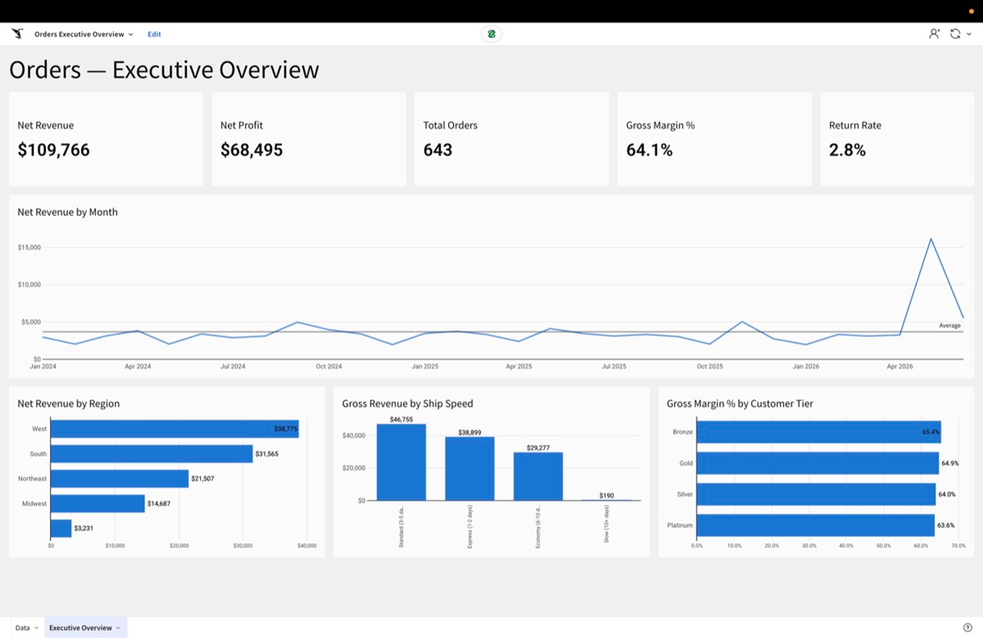The height and width of the screenshot is (638, 983).
Task: Select the Silver tier bar
Action: coord(816,494)
